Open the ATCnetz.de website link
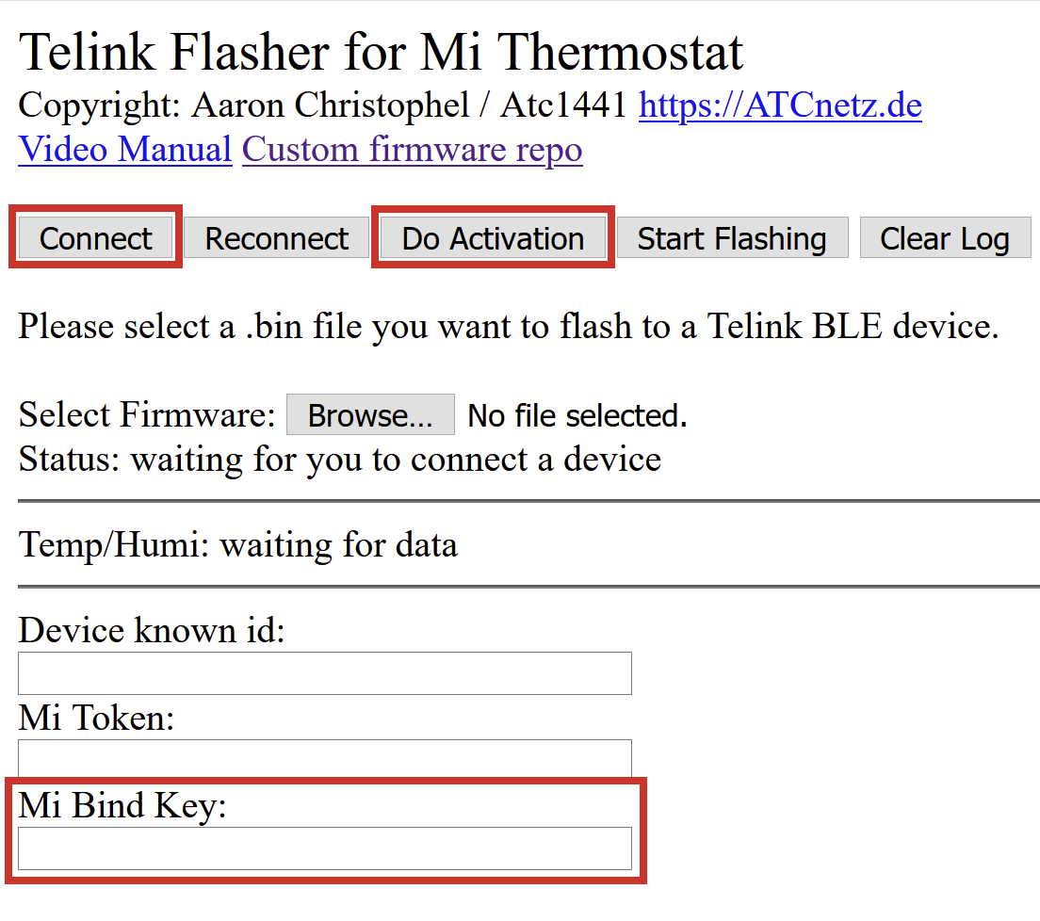 coord(780,105)
